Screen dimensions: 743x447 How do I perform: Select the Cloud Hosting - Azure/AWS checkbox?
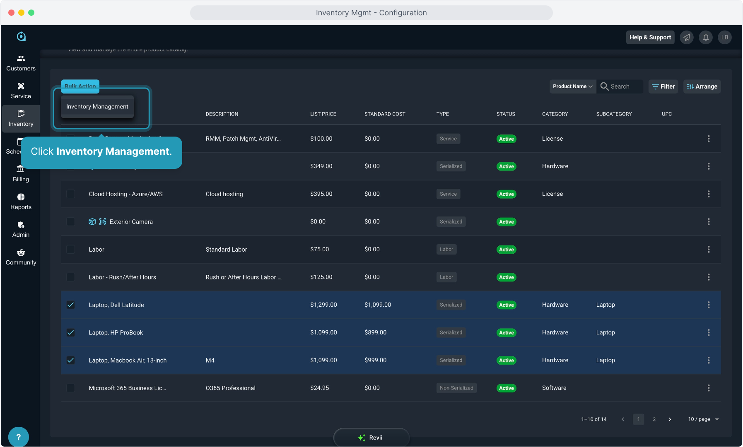71,194
